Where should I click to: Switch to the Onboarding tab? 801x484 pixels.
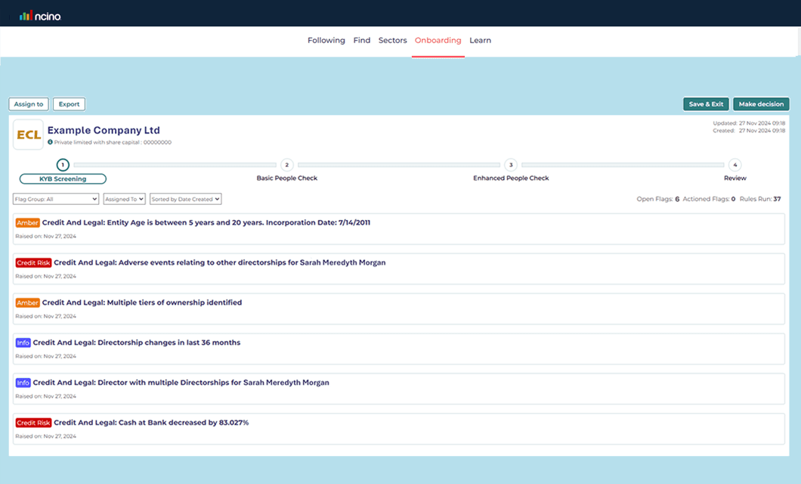pos(438,40)
